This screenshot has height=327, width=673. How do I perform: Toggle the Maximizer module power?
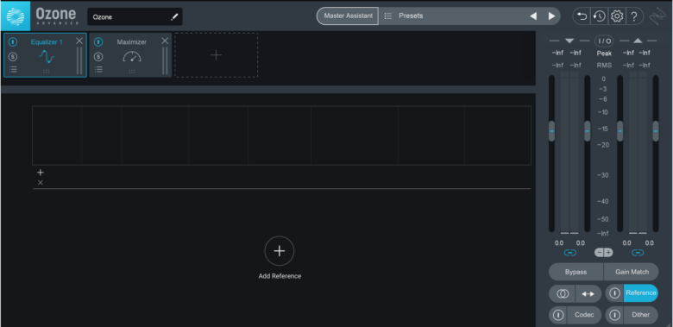click(x=98, y=42)
